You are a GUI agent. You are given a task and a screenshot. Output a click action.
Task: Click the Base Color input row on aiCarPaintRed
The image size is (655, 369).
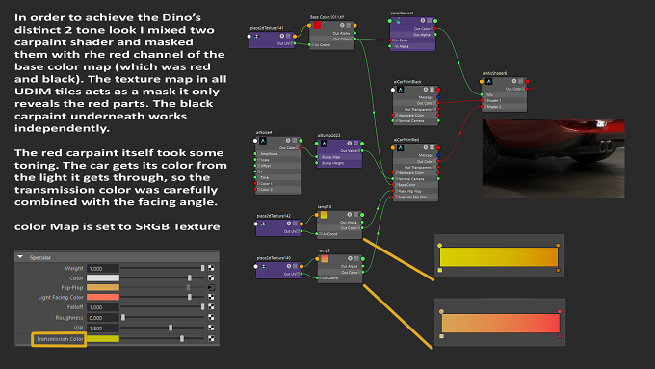(x=416, y=185)
